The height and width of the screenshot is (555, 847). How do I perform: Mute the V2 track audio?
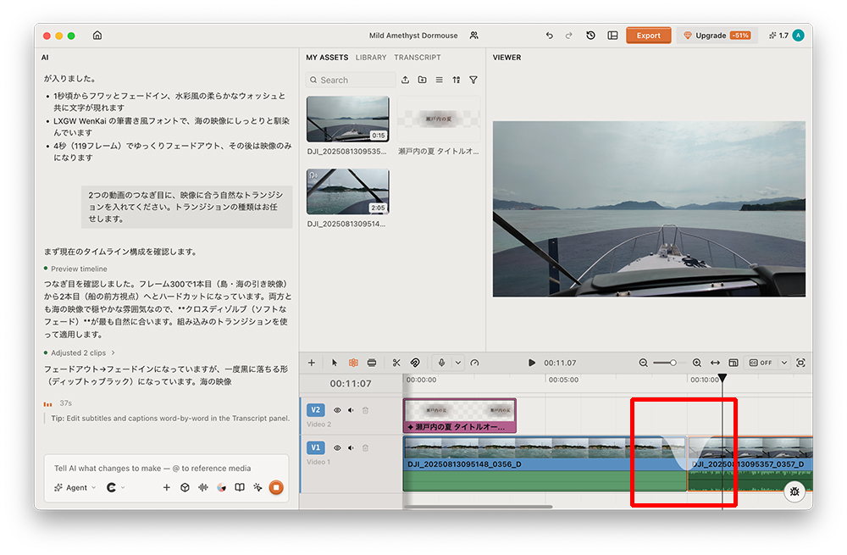tap(352, 410)
